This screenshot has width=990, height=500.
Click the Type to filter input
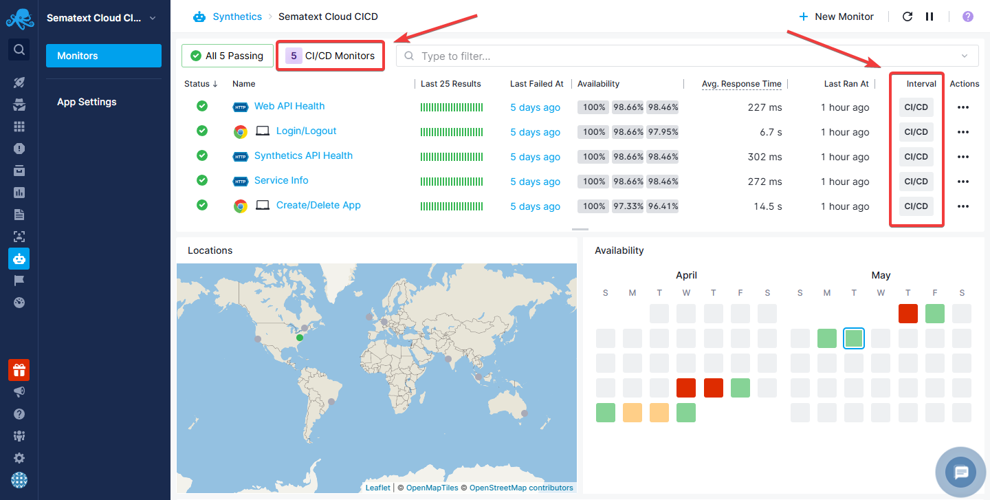687,56
